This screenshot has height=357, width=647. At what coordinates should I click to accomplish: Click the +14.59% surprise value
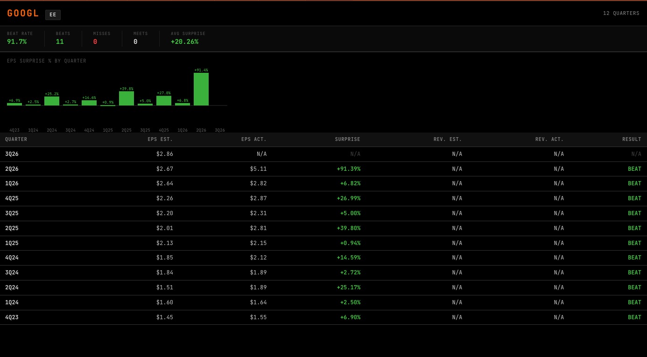349,258
